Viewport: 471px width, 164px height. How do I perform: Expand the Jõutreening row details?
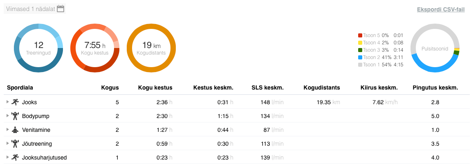7,144
